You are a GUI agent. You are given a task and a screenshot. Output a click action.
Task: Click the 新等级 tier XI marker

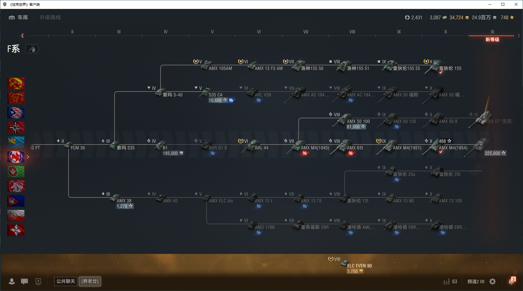(492, 39)
